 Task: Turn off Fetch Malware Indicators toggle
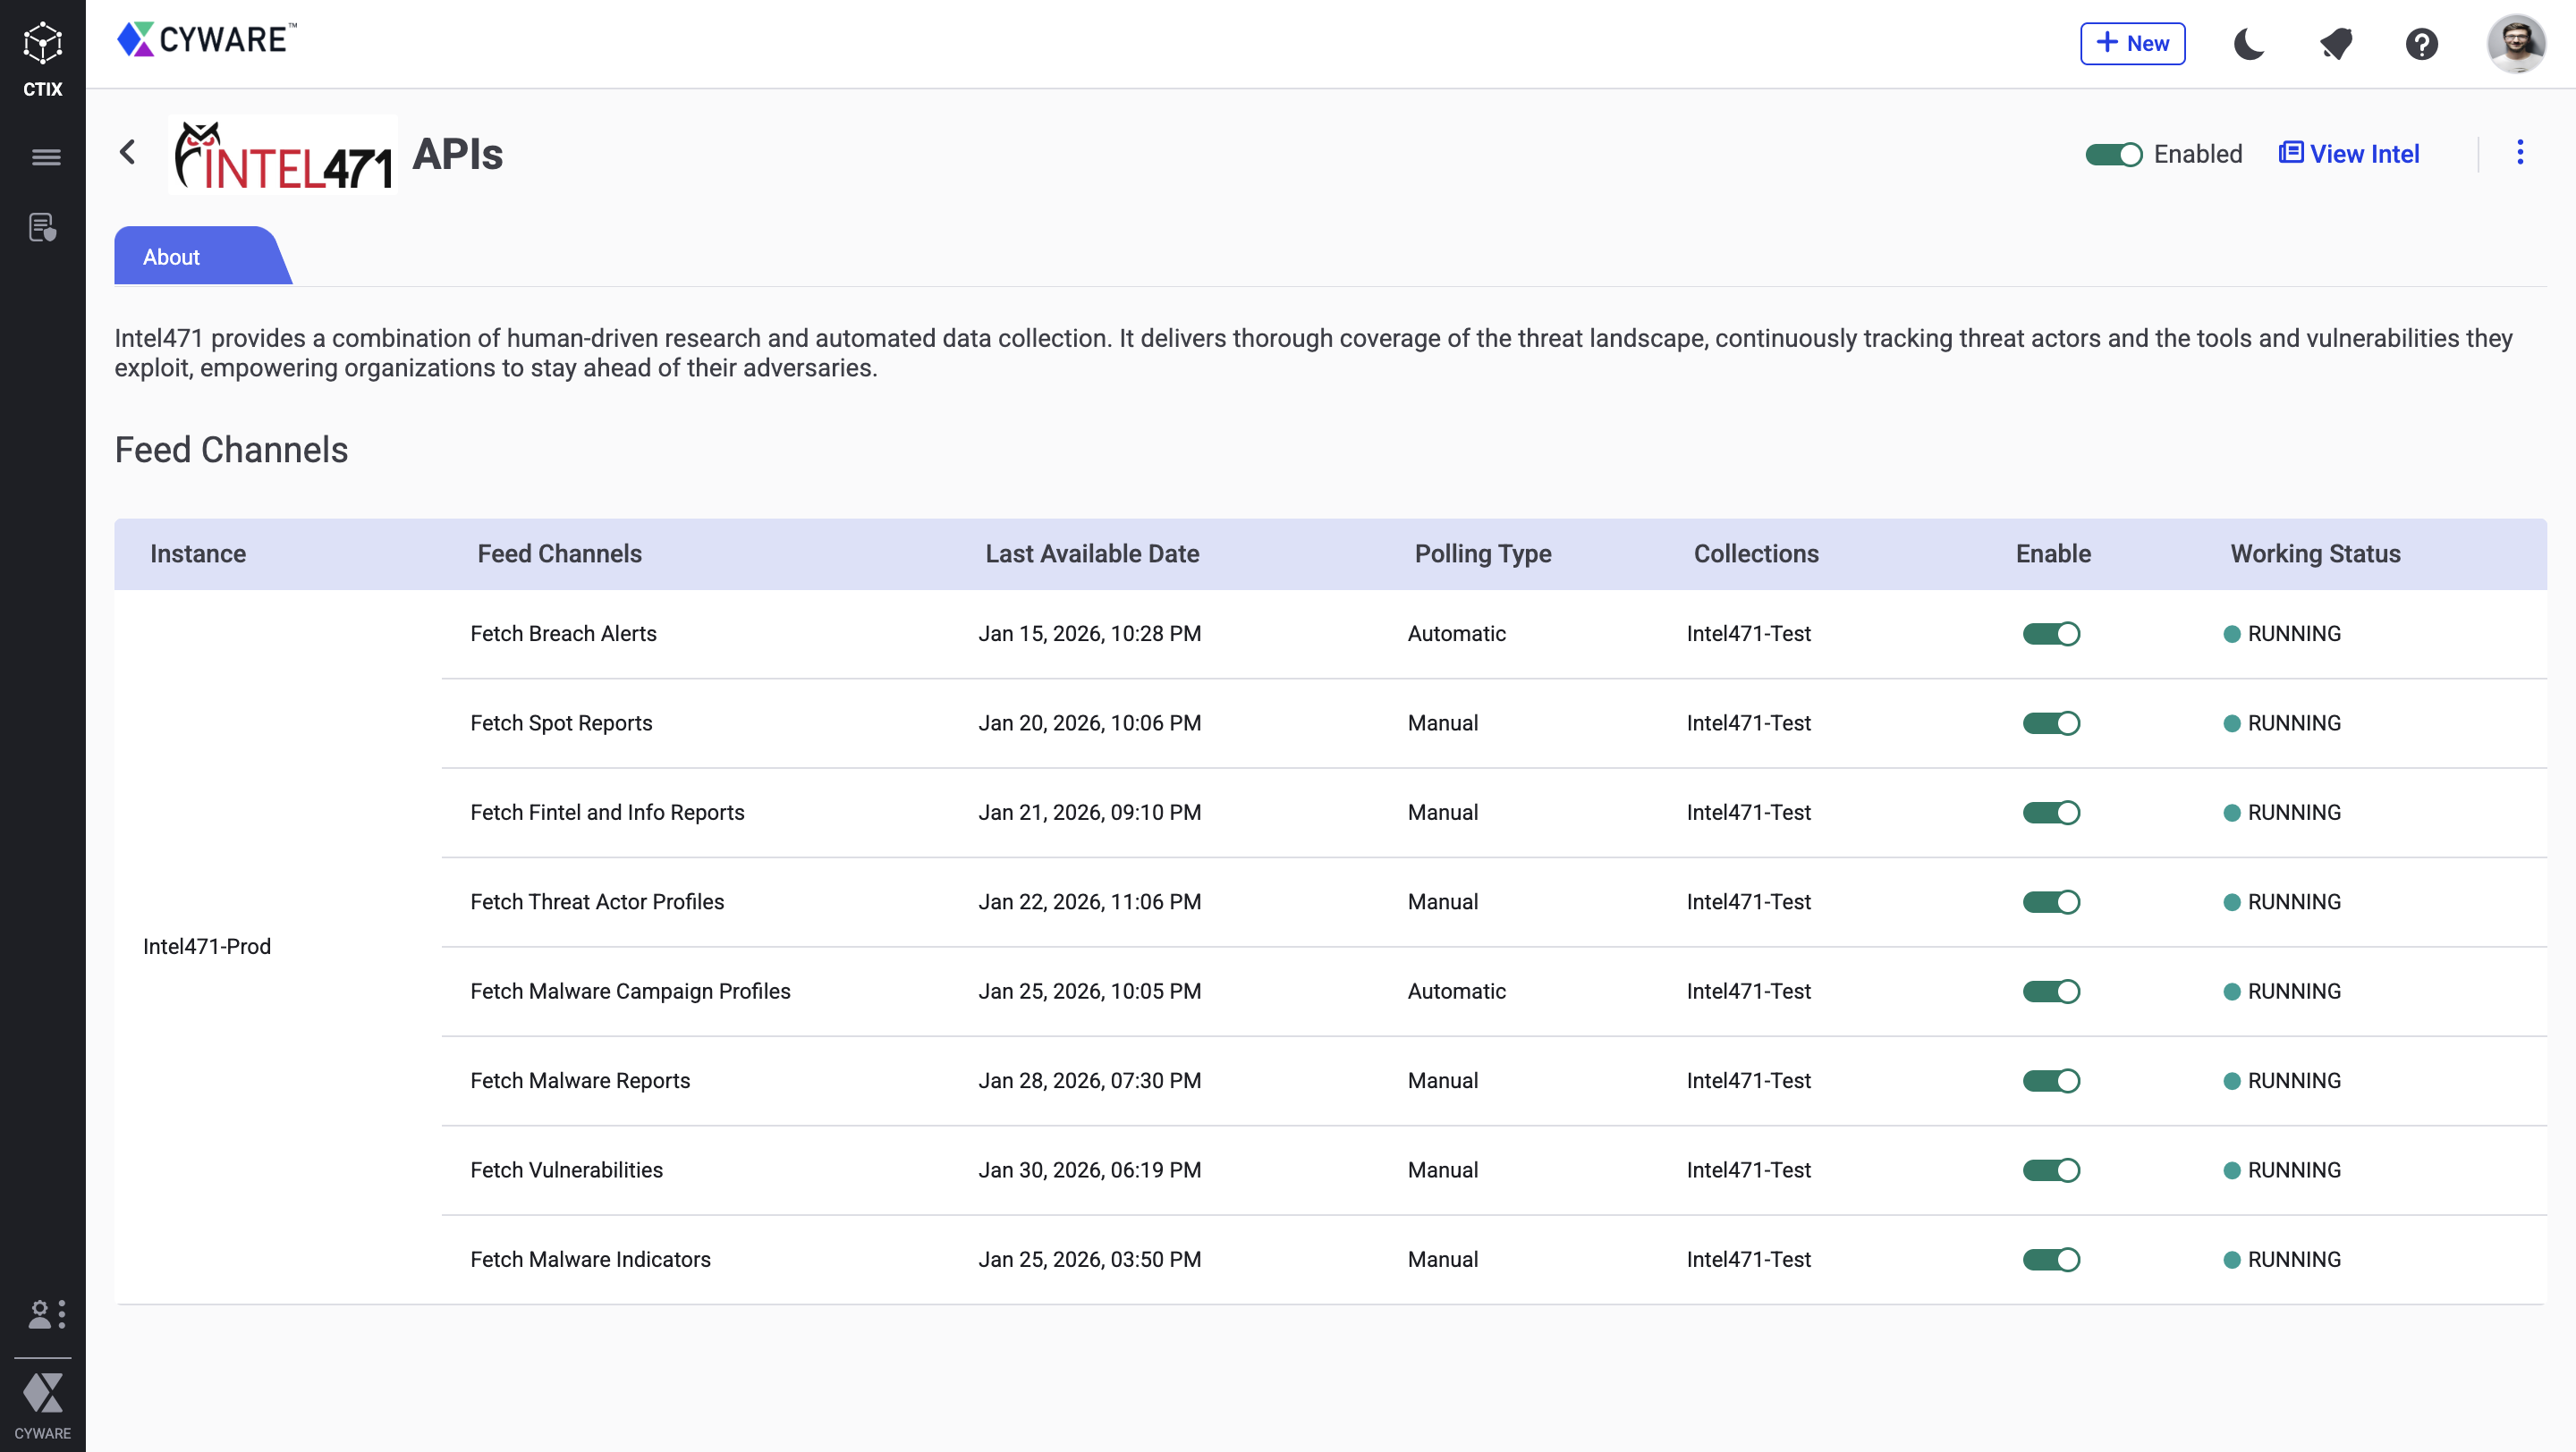coord(2050,1259)
